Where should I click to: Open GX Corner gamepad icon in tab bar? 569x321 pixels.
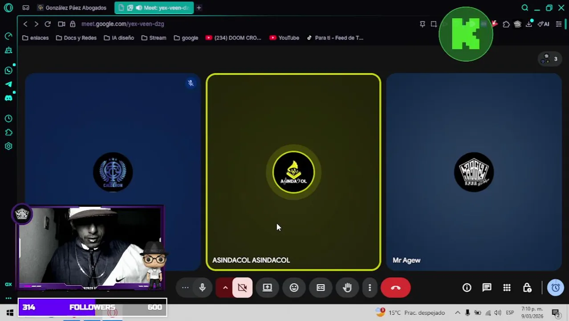(26, 8)
